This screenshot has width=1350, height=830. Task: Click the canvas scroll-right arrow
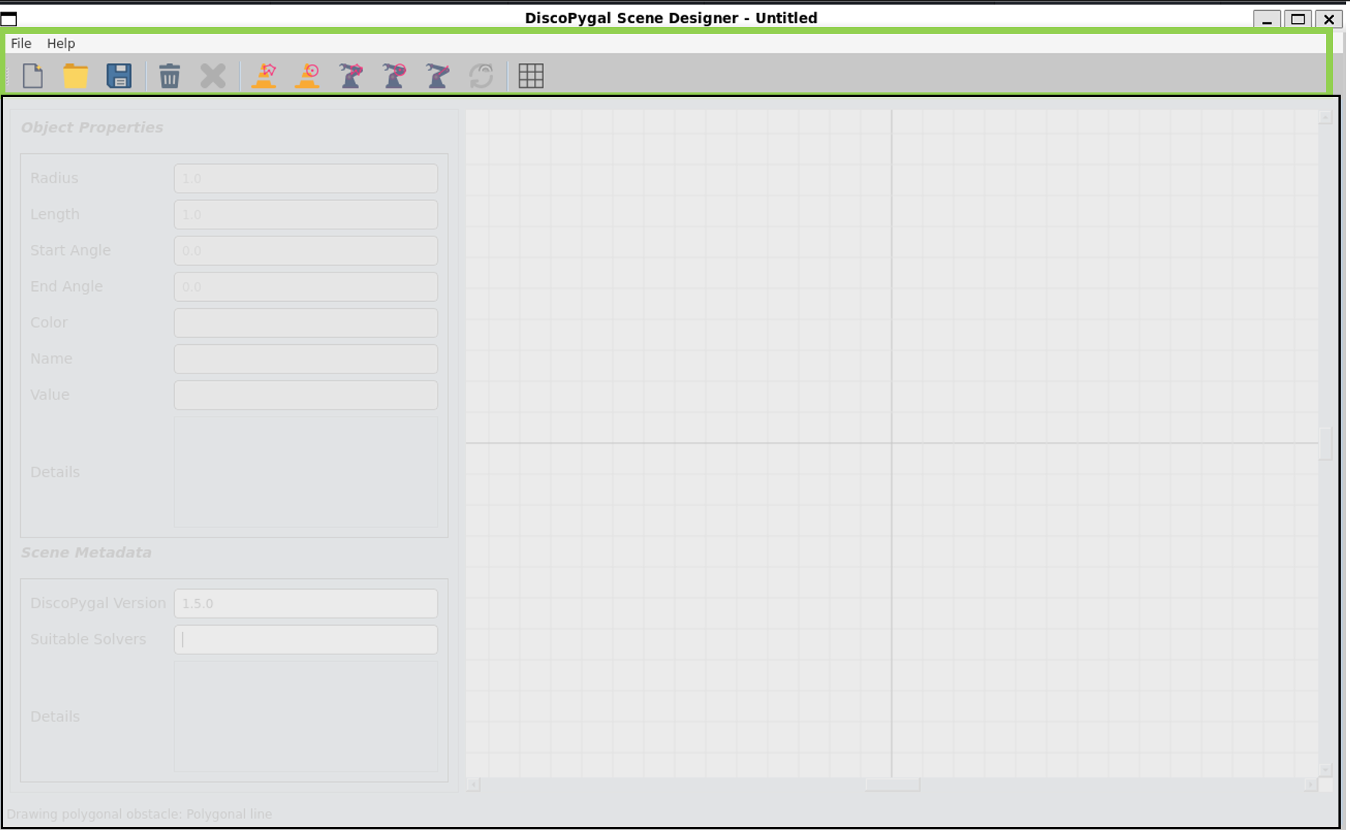tap(1311, 785)
